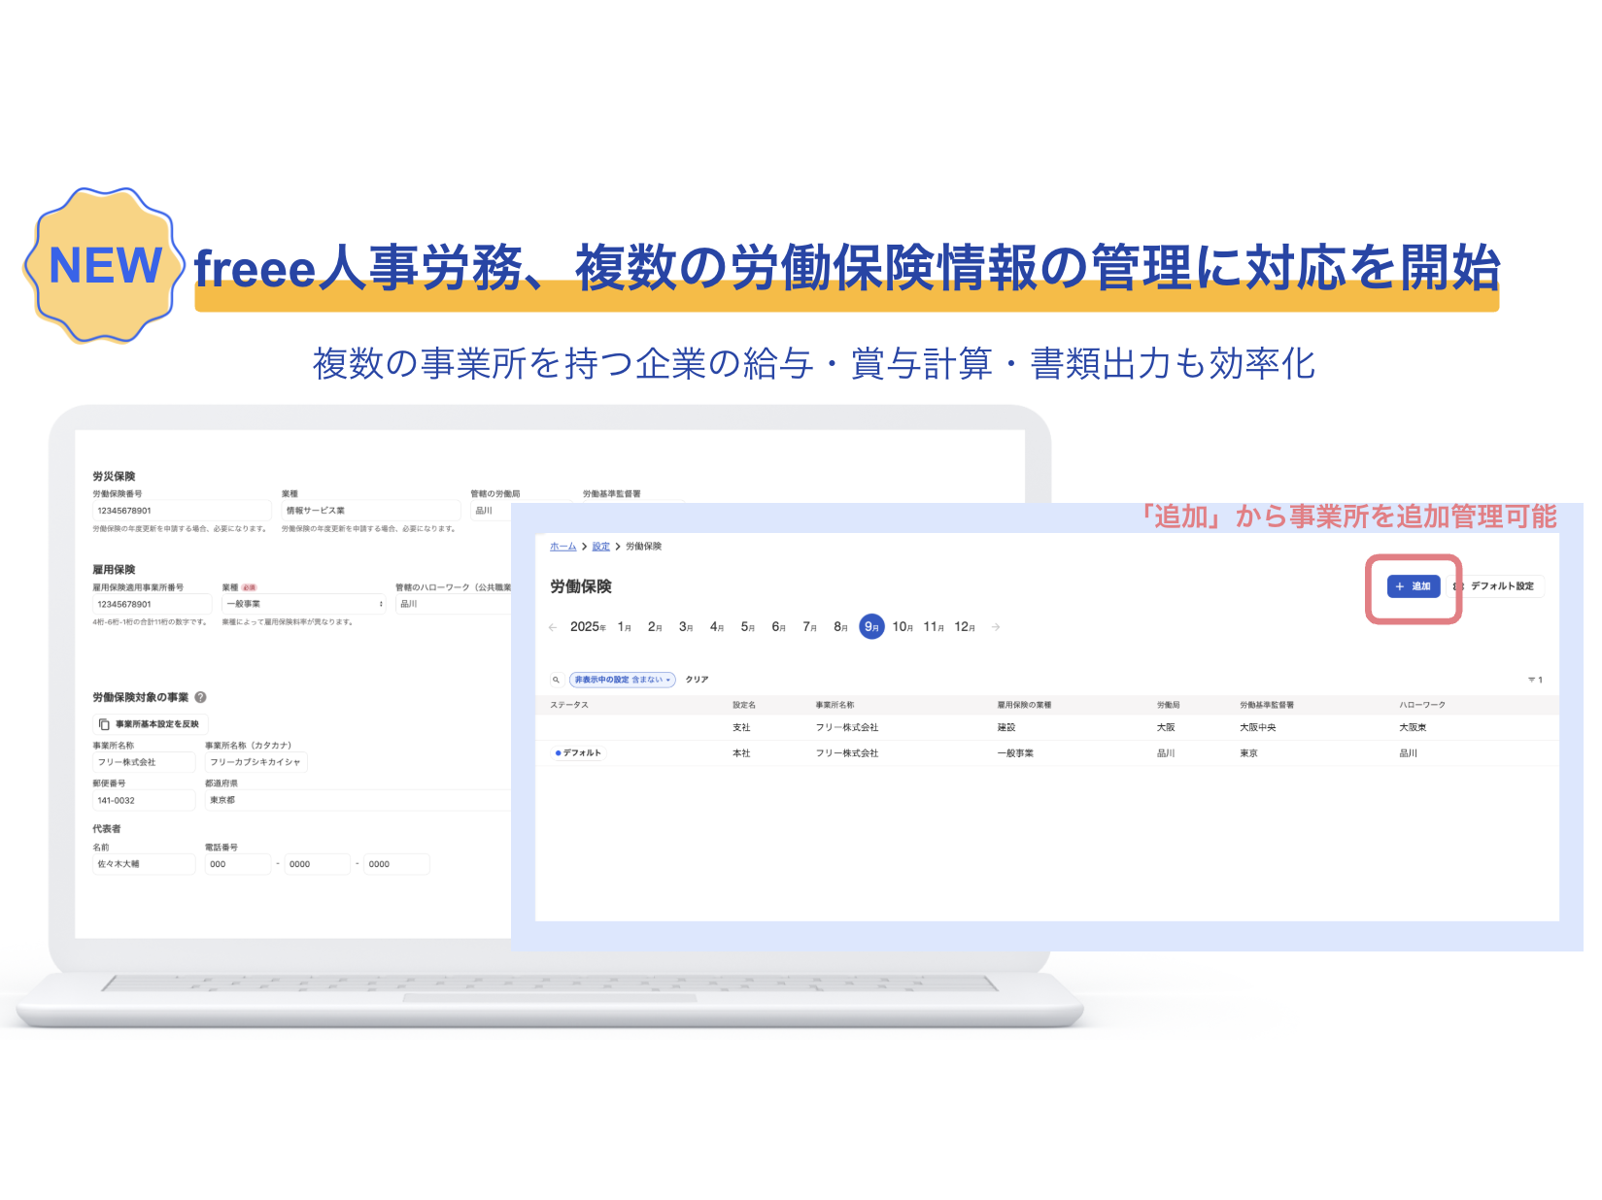The height and width of the screenshot is (1200, 1602).
Task: Click 事業所基本設定を反映 copy button
Action: point(151,724)
